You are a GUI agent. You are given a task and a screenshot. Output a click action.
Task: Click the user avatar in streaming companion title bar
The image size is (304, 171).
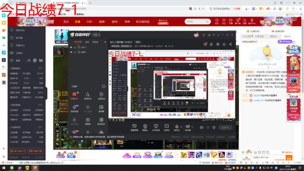(196, 35)
